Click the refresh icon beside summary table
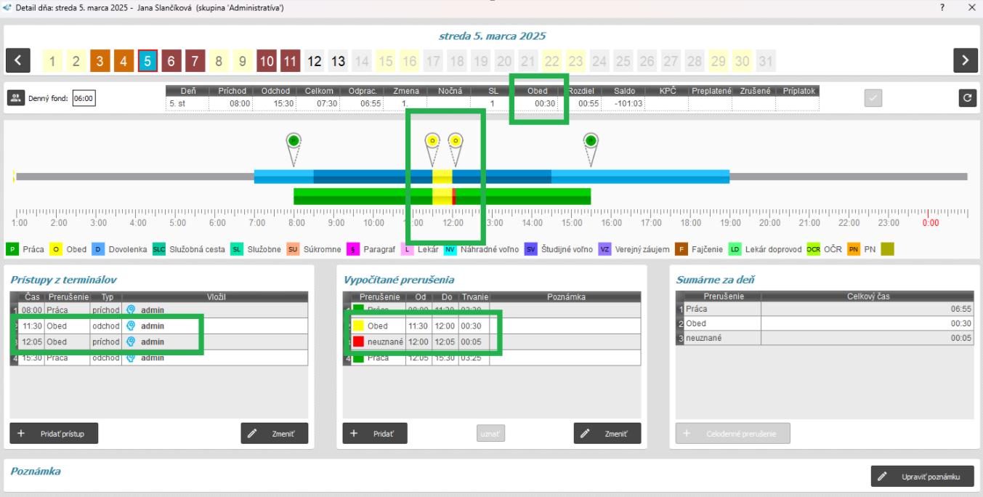This screenshot has height=497, width=983. (965, 99)
